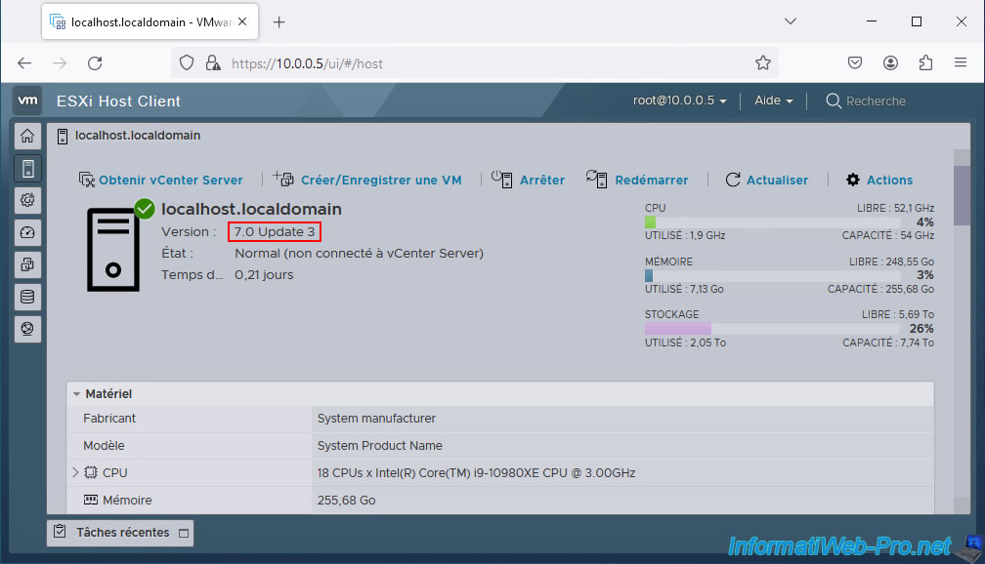The image size is (985, 564).
Task: Open the Actions menu
Action: coord(878,180)
